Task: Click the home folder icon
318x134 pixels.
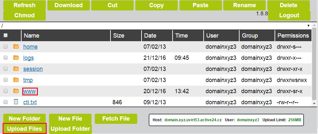Action: tap(16, 47)
